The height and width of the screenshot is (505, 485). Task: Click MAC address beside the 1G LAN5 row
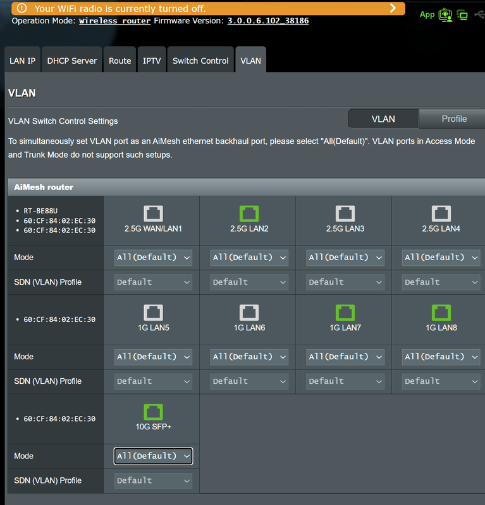pos(59,319)
